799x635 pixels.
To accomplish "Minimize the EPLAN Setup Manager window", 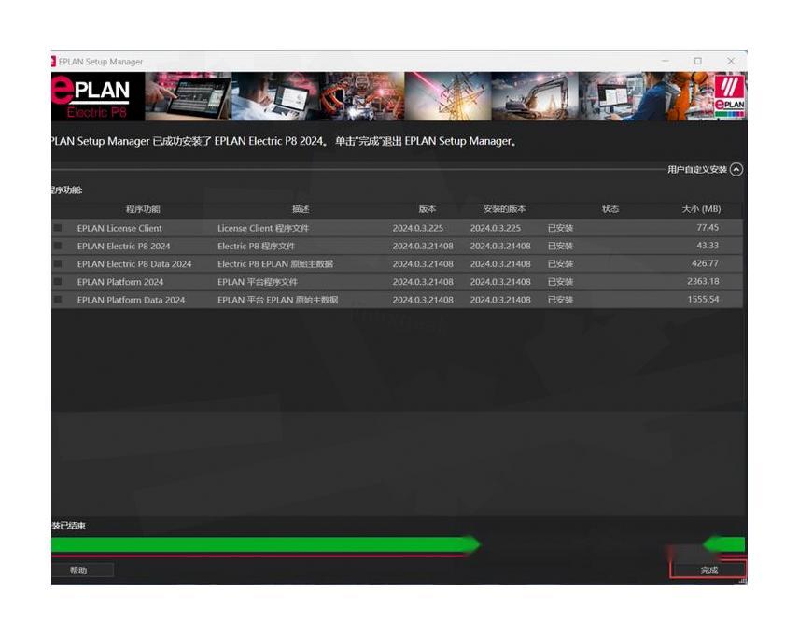I will [x=666, y=62].
